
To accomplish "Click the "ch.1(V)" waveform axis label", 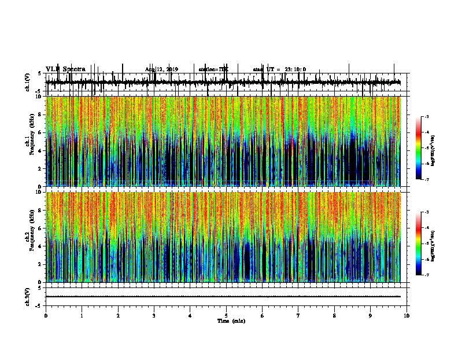I will pos(28,82).
